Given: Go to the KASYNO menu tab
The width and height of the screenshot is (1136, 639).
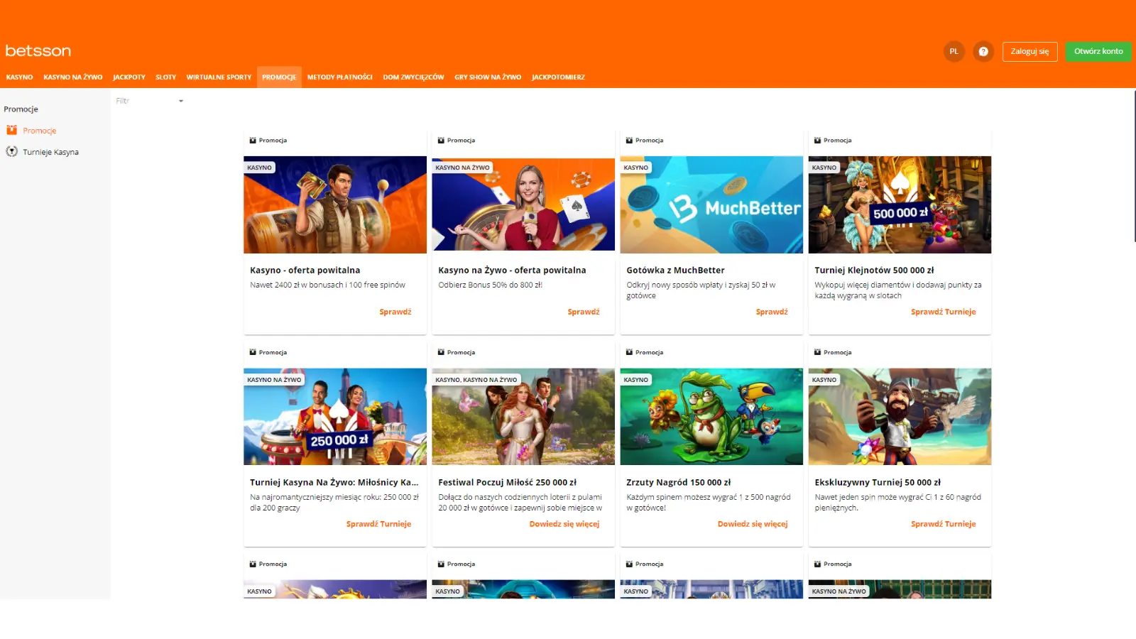Looking at the screenshot, I should tap(19, 77).
